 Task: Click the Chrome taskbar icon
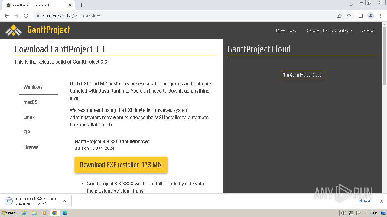55,213
